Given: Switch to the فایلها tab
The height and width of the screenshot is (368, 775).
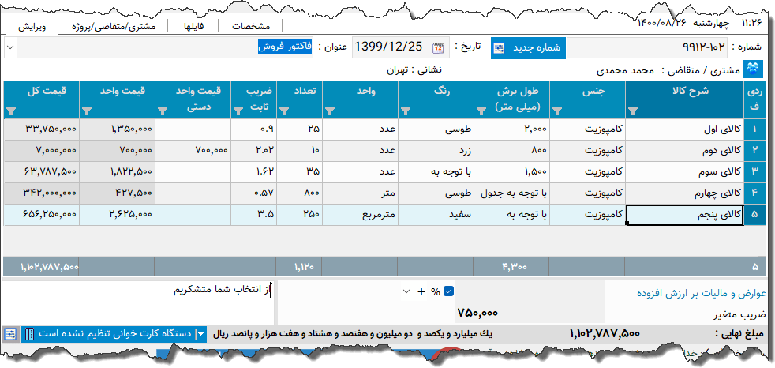Looking at the screenshot, I should (x=194, y=27).
